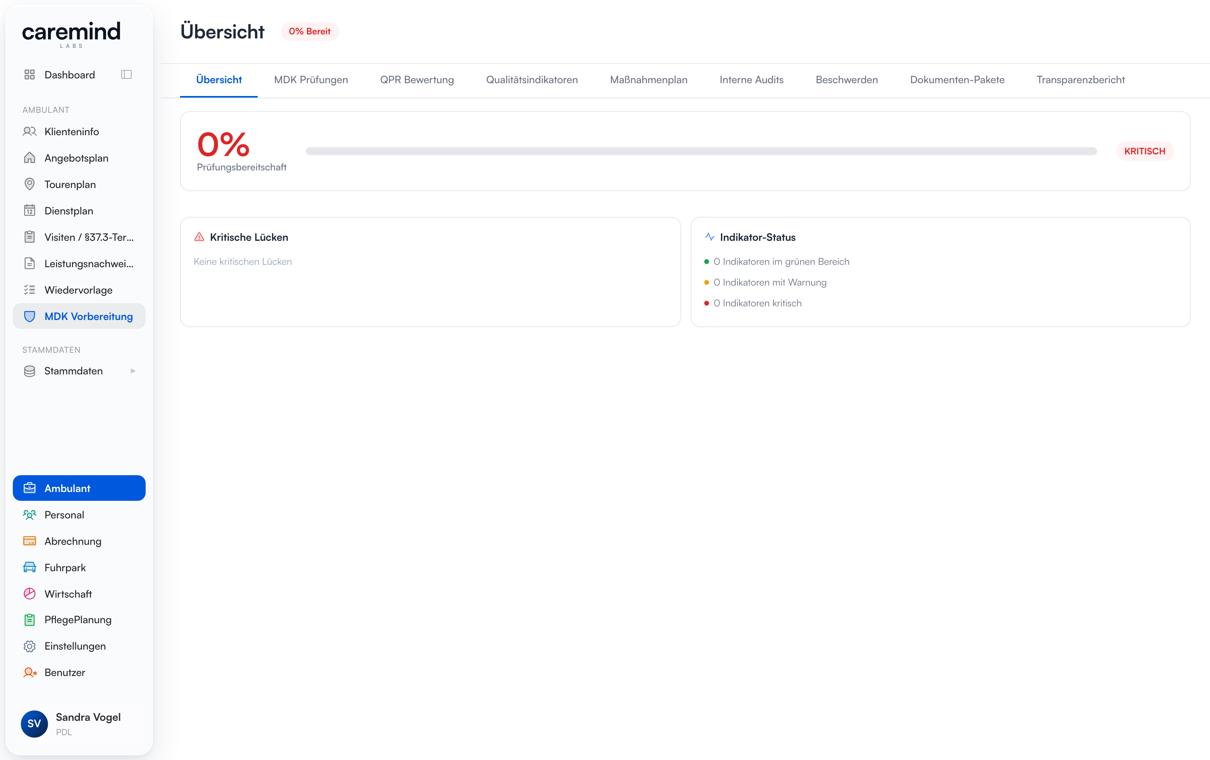Open the PflegePlanung module
Image resolution: width=1210 pixels, height=760 pixels.
pyautogui.click(x=79, y=620)
